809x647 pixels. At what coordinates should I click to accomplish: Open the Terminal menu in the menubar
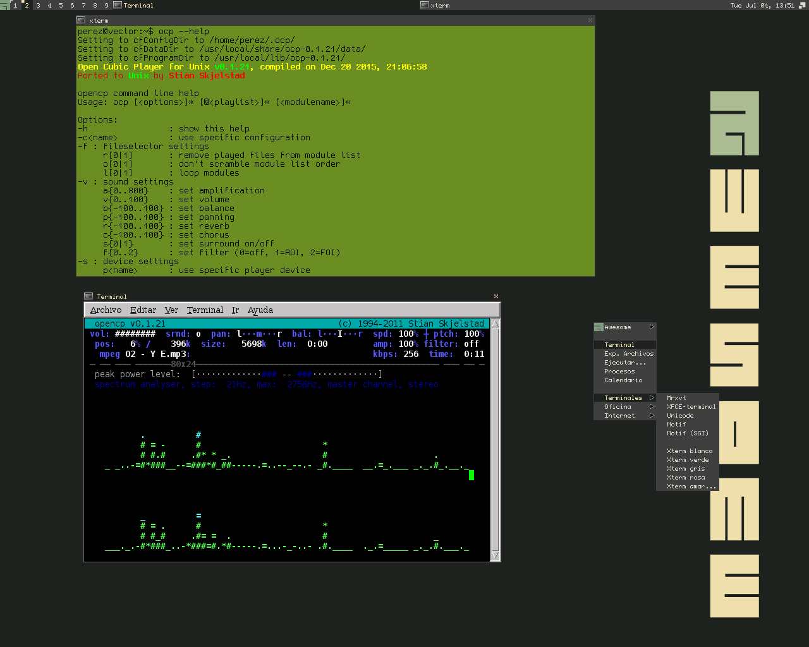pos(205,310)
